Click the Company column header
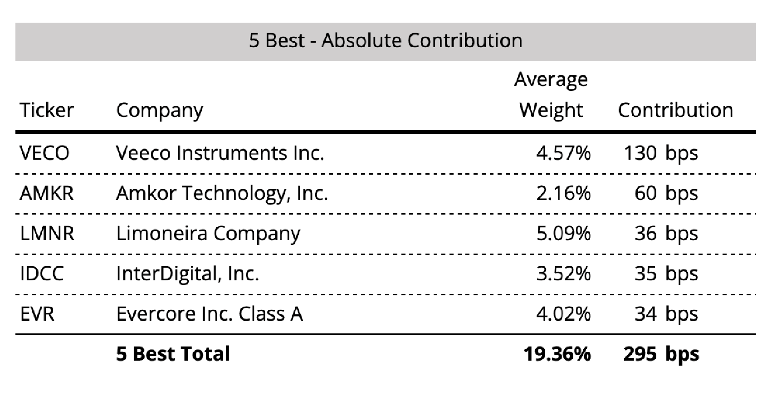 pos(160,110)
